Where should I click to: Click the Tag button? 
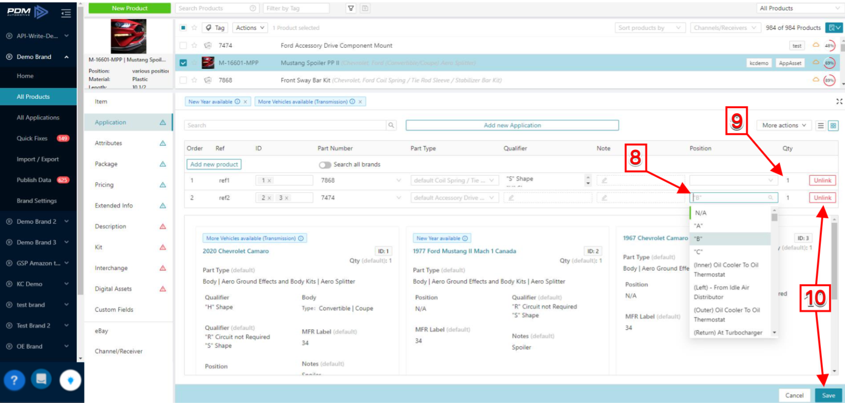pyautogui.click(x=215, y=28)
